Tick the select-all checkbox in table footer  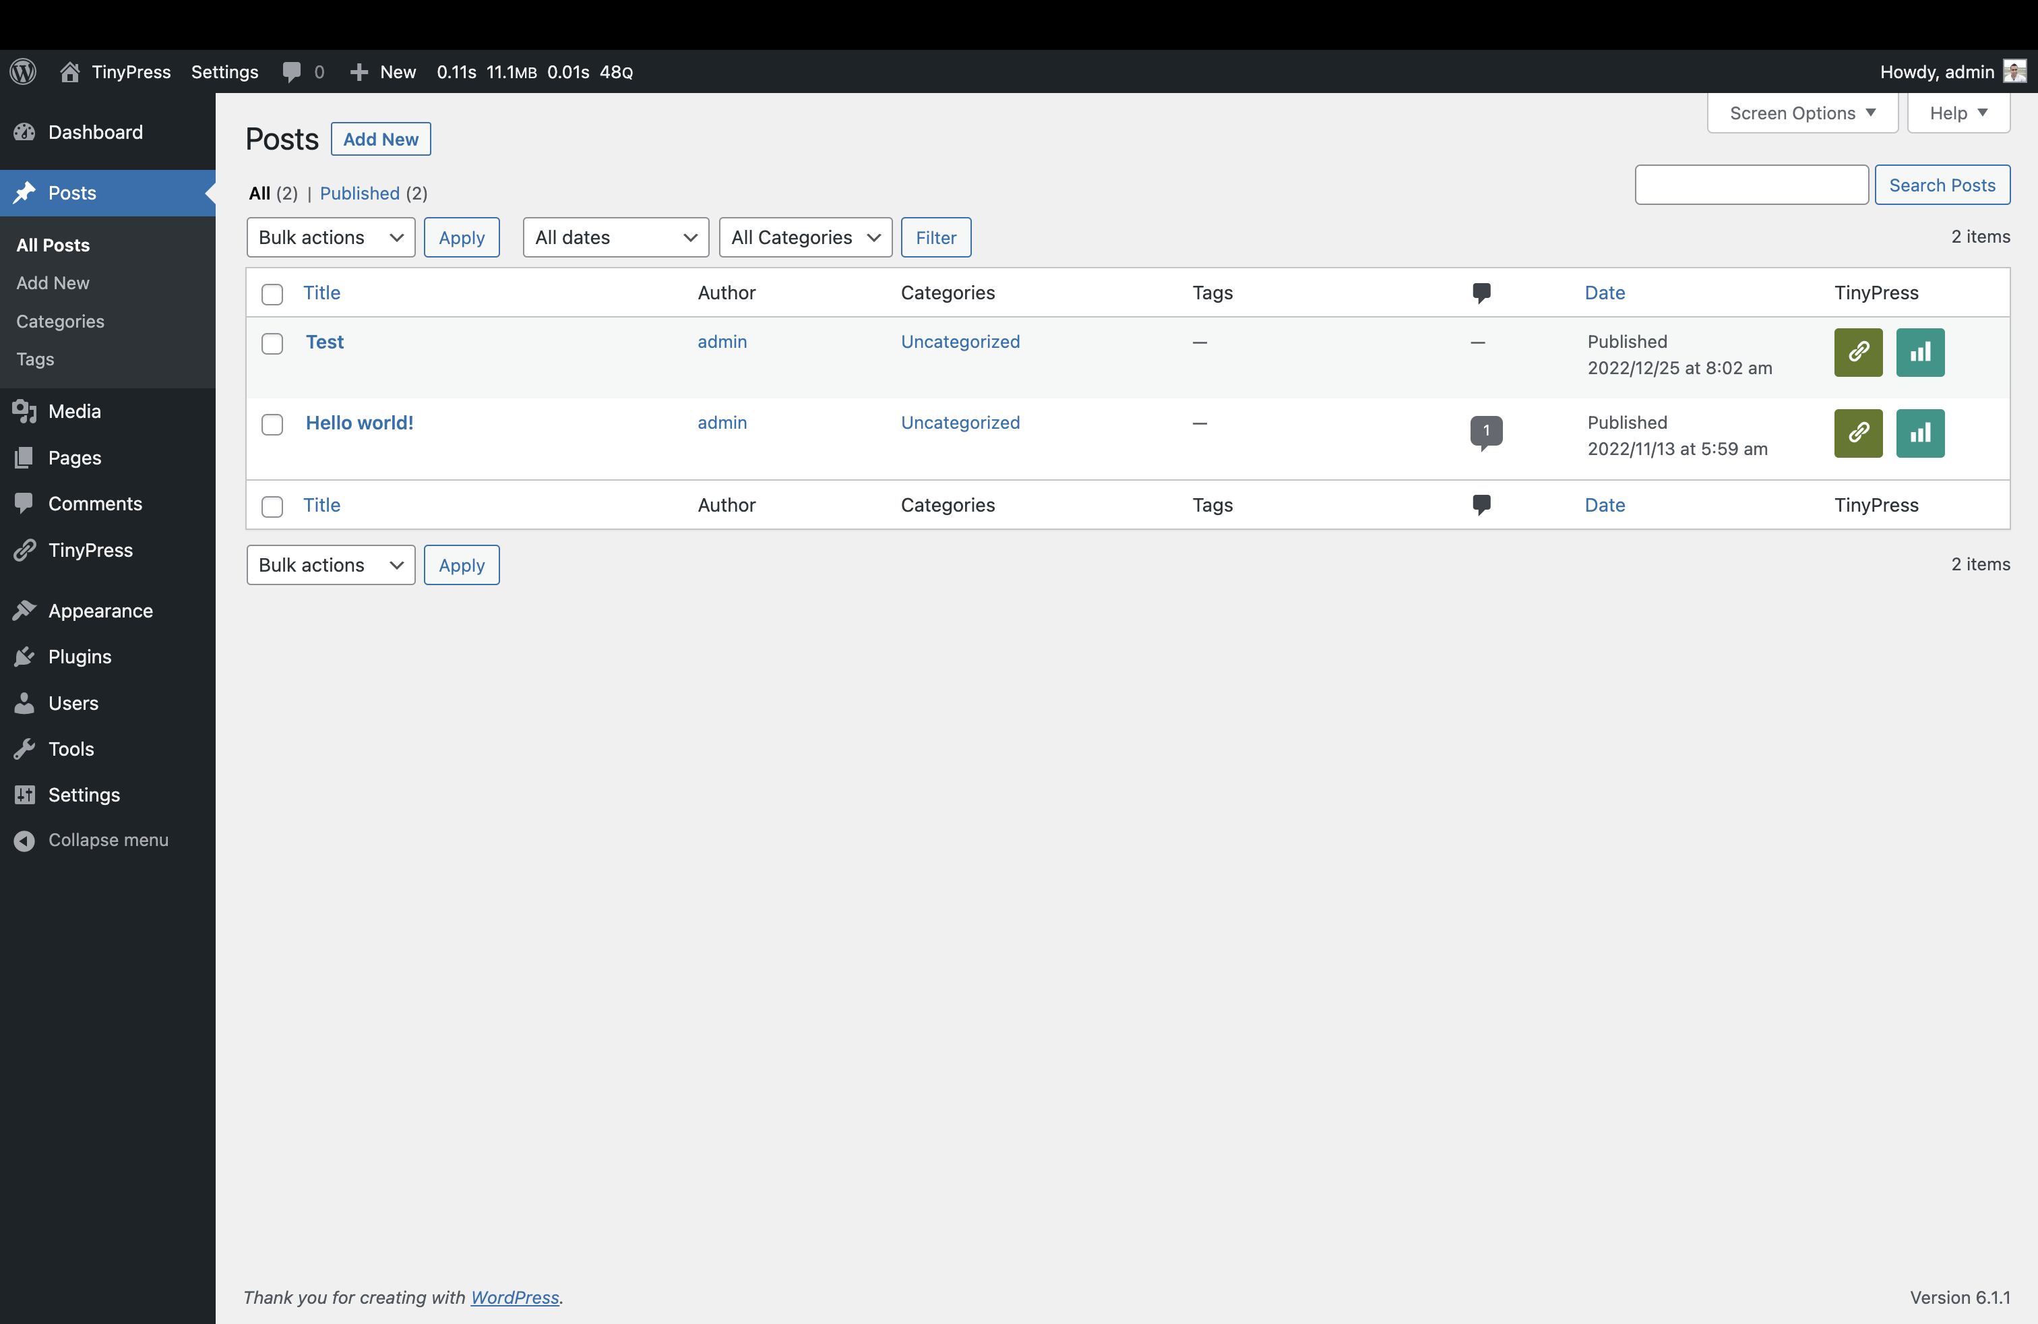pos(272,506)
